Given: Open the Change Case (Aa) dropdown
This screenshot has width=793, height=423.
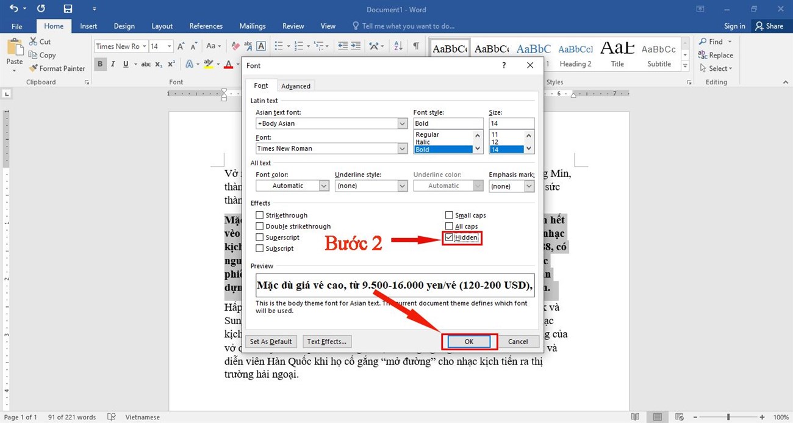Looking at the screenshot, I should coord(213,46).
